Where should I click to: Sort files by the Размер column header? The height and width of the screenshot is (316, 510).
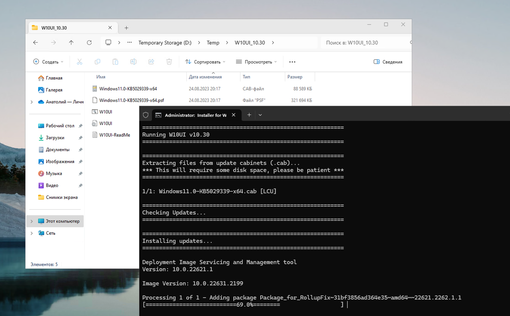(x=295, y=77)
